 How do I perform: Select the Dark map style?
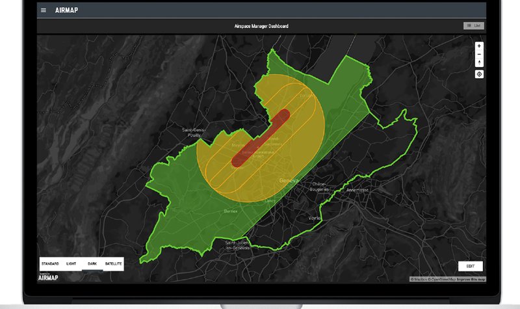pos(92,263)
